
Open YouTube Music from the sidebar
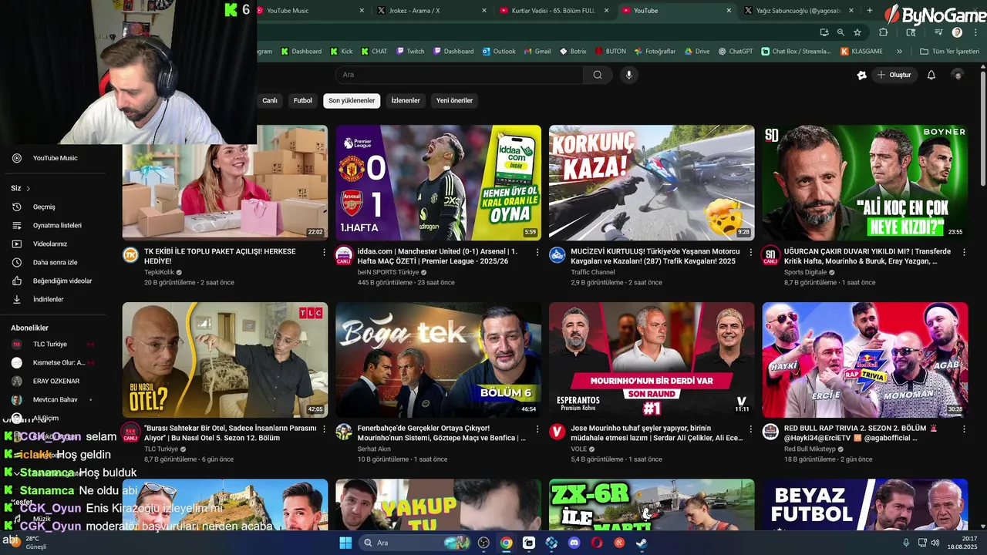pyautogui.click(x=55, y=158)
